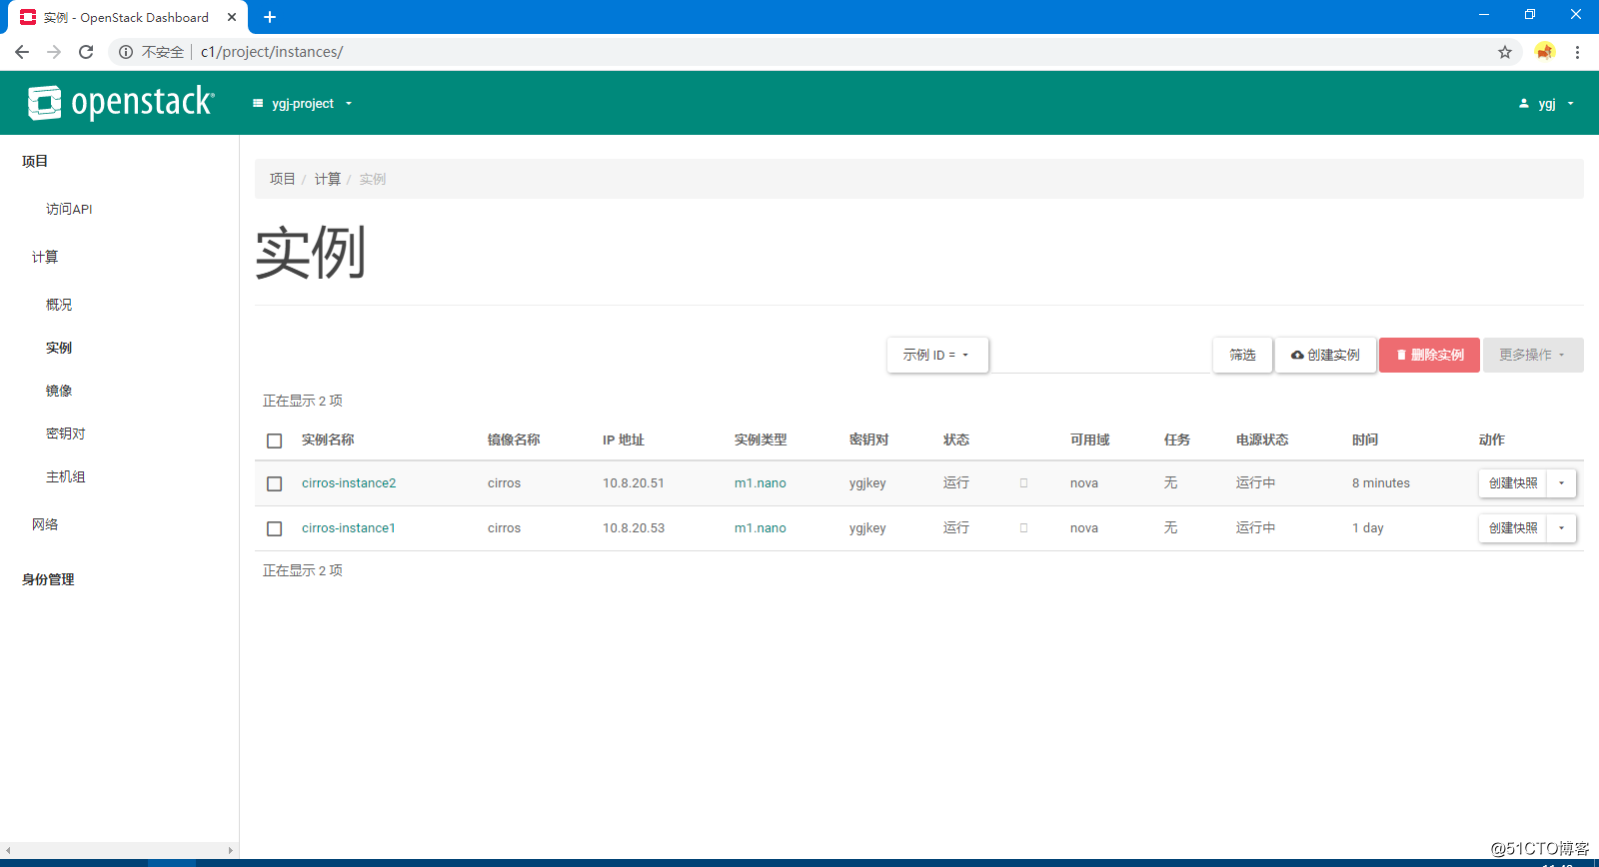Click in the filter text input field
Image resolution: width=1599 pixels, height=867 pixels.
click(1100, 355)
